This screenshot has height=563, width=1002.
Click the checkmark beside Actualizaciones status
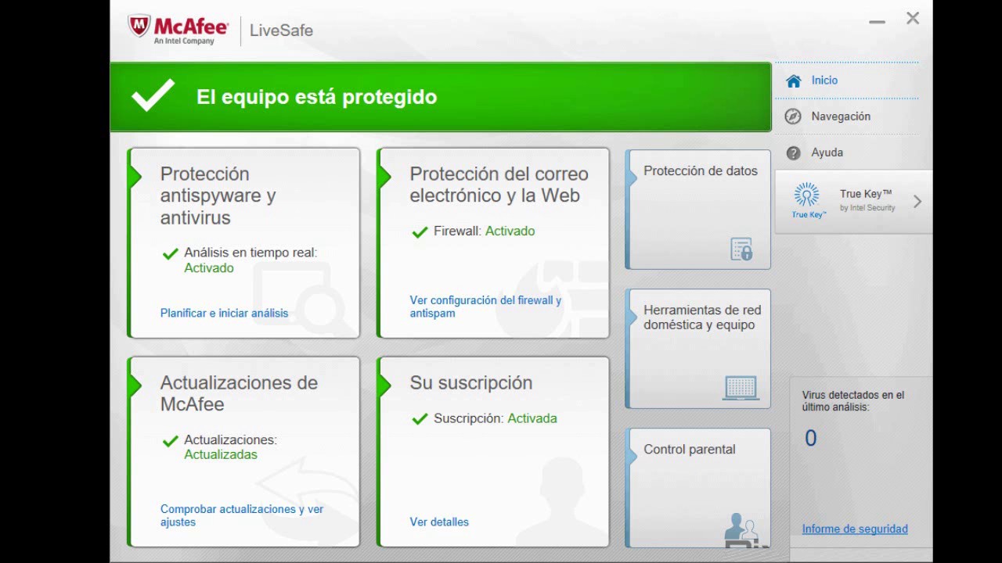(170, 440)
